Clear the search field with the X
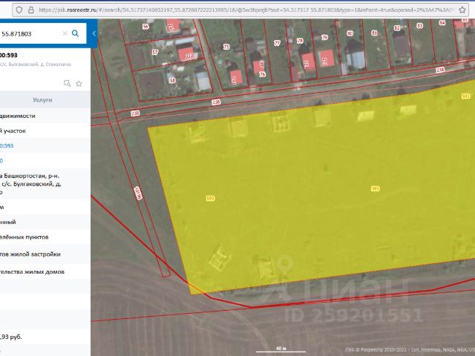 [65, 33]
